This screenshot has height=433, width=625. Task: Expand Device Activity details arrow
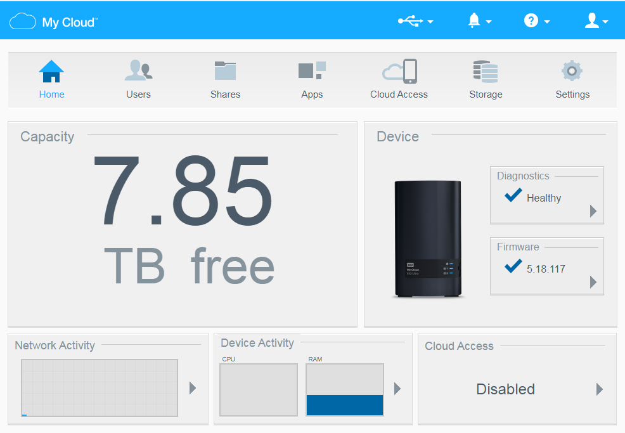(397, 389)
